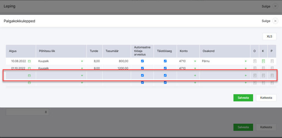Image resolution: width=282 pixels, height=138 pixels.
Task: Open calendar for 10.08.2022 start date
Action: [x=29, y=61]
